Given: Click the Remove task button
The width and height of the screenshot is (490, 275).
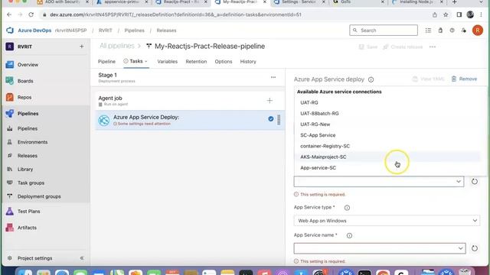Looking at the screenshot, I should point(464,79).
